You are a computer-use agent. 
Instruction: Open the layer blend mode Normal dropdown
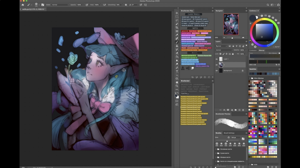[x=224, y=50]
